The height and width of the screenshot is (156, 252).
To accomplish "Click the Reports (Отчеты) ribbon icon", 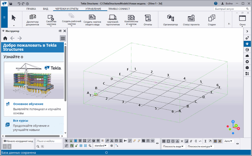I will pyautogui.click(x=148, y=18).
